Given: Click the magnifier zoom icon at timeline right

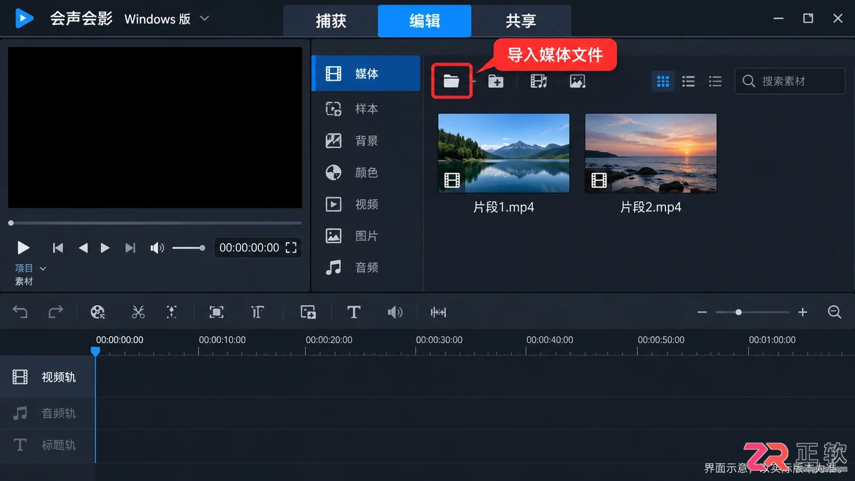Looking at the screenshot, I should 835,312.
